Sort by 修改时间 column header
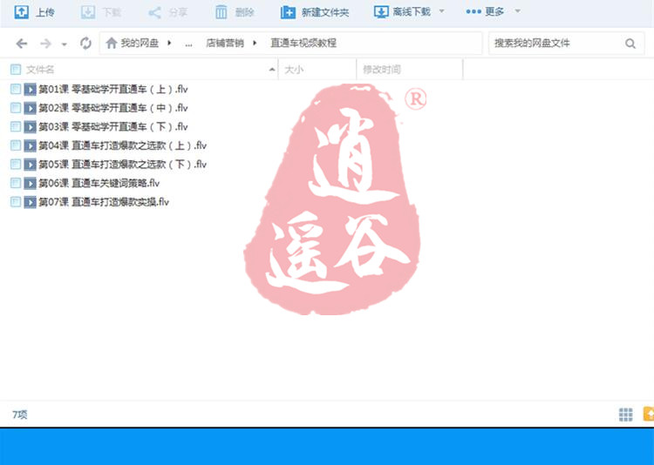Image resolution: width=654 pixels, height=465 pixels. 382,70
